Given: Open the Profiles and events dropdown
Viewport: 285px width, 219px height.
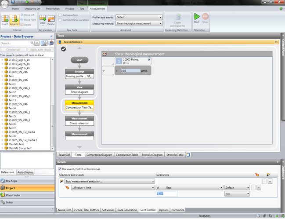Looking at the screenshot, I should pos(160,17).
